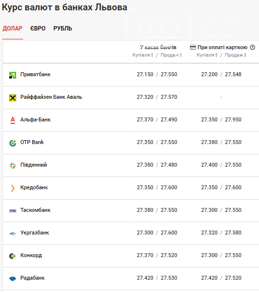Click the Радабанк blue logo icon
The width and height of the screenshot is (259, 292).
[13, 279]
